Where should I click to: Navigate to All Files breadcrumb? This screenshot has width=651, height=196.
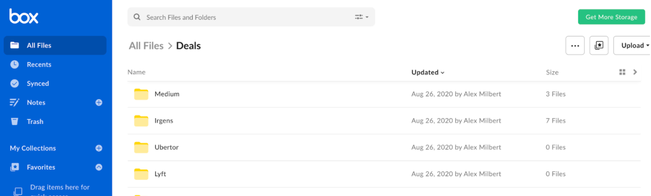146,46
